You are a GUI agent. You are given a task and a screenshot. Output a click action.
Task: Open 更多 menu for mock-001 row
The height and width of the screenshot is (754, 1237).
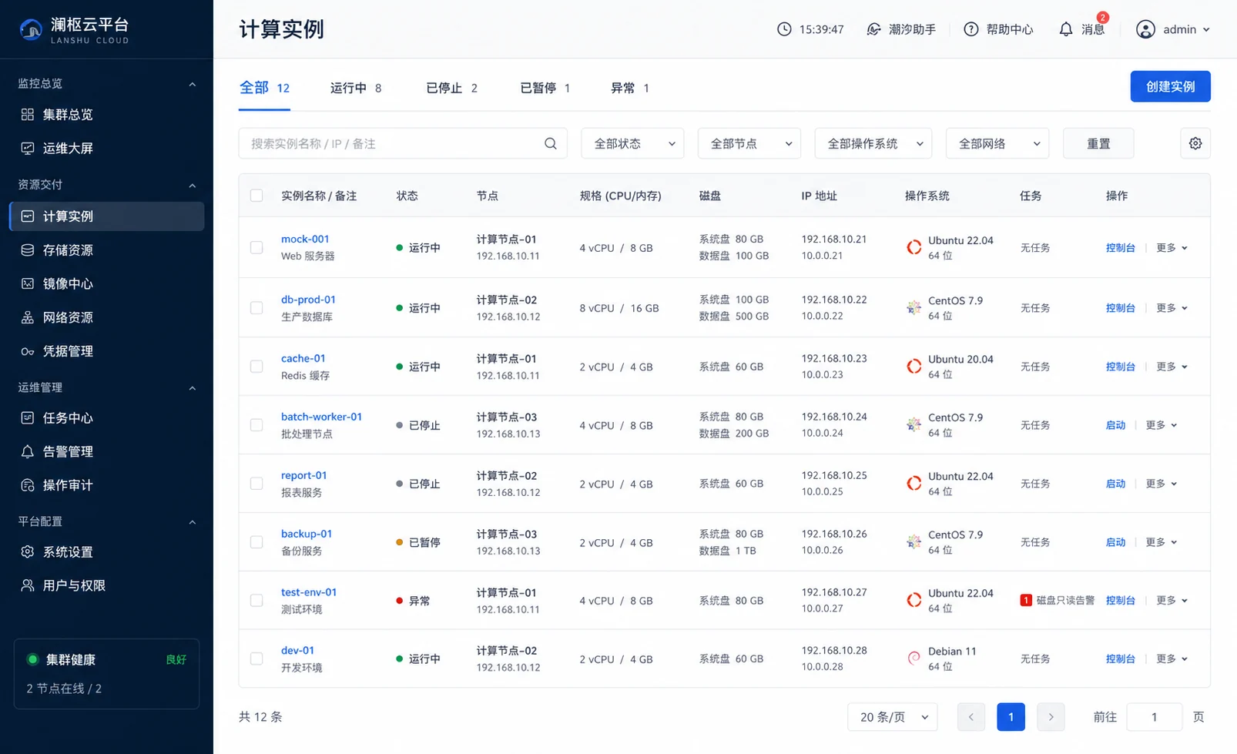(x=1172, y=248)
